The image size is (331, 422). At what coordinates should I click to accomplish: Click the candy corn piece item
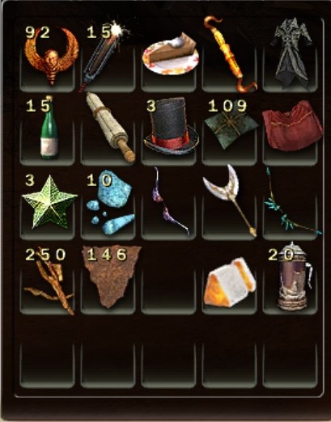(230, 283)
